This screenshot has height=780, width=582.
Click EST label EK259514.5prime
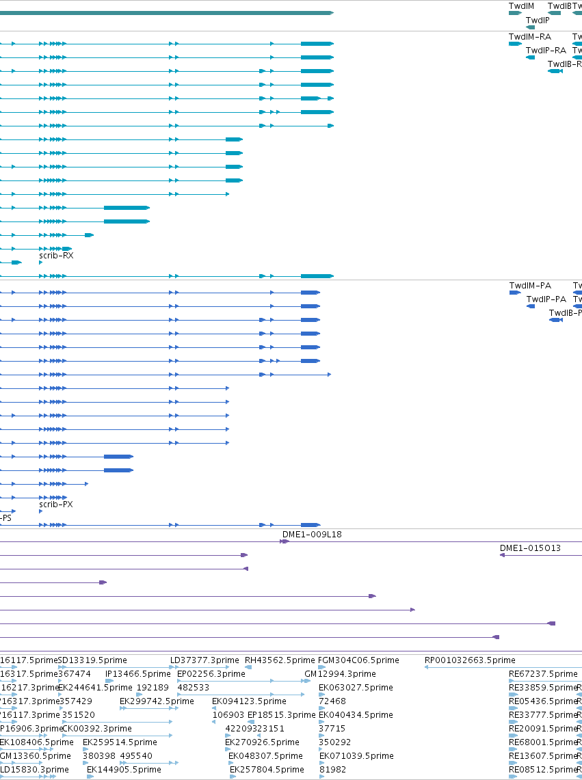click(x=120, y=742)
